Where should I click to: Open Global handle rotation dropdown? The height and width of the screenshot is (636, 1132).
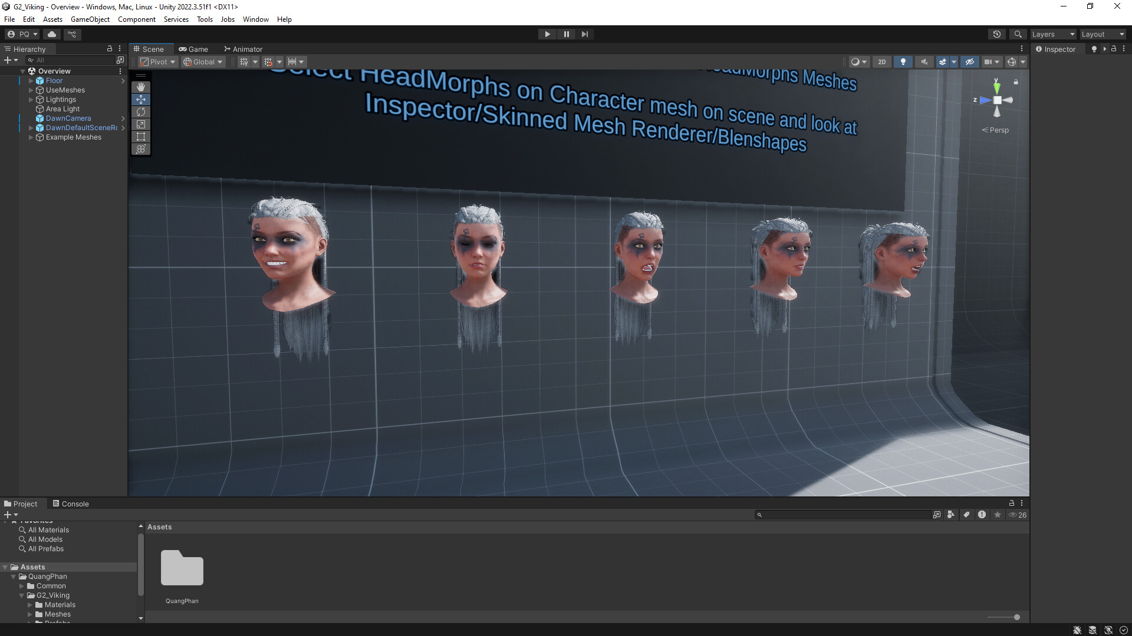203,62
